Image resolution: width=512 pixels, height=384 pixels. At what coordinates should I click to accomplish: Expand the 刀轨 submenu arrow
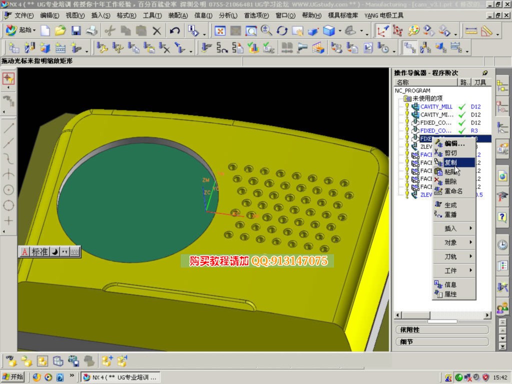tap(470, 256)
